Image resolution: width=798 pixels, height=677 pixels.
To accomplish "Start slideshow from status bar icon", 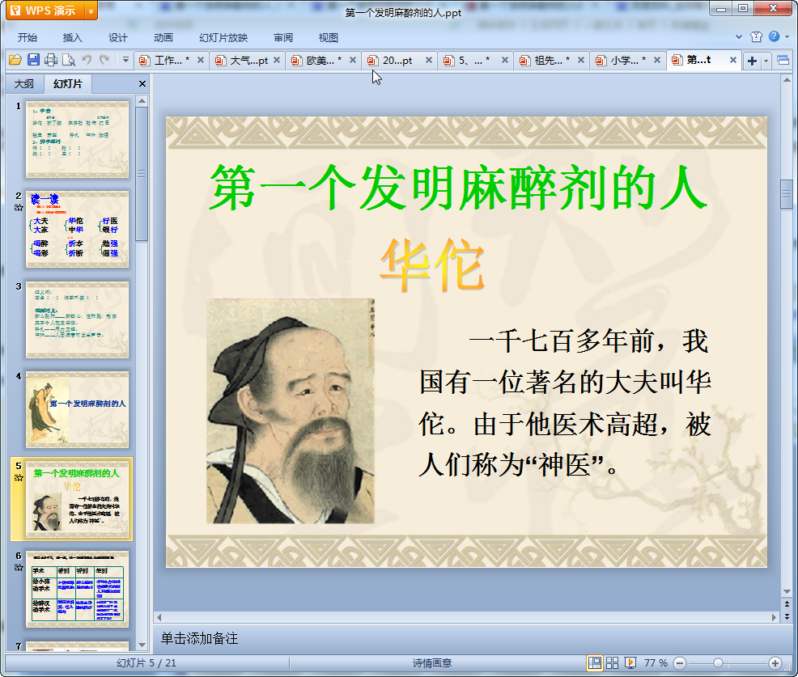I will [630, 662].
